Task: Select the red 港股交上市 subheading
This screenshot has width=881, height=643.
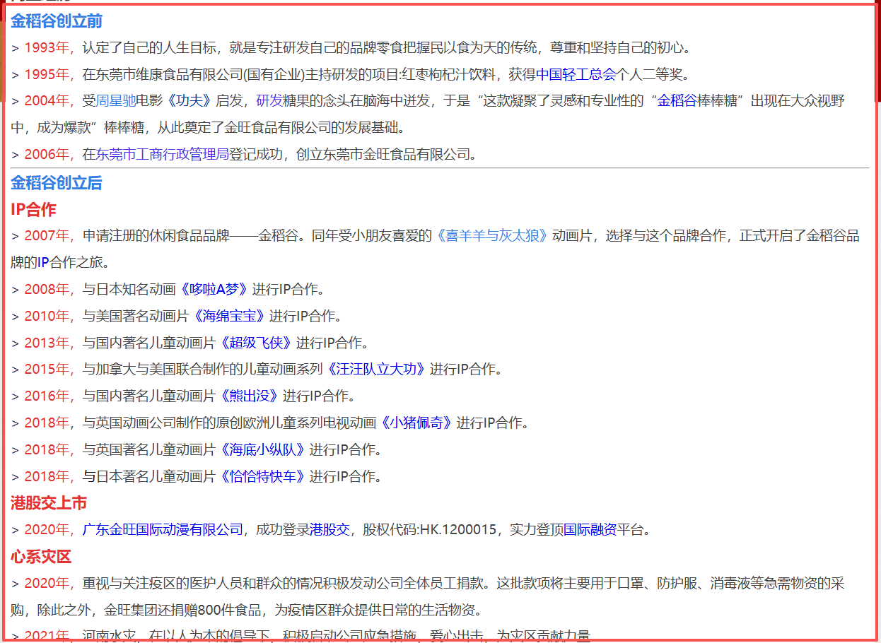Action: click(x=49, y=503)
